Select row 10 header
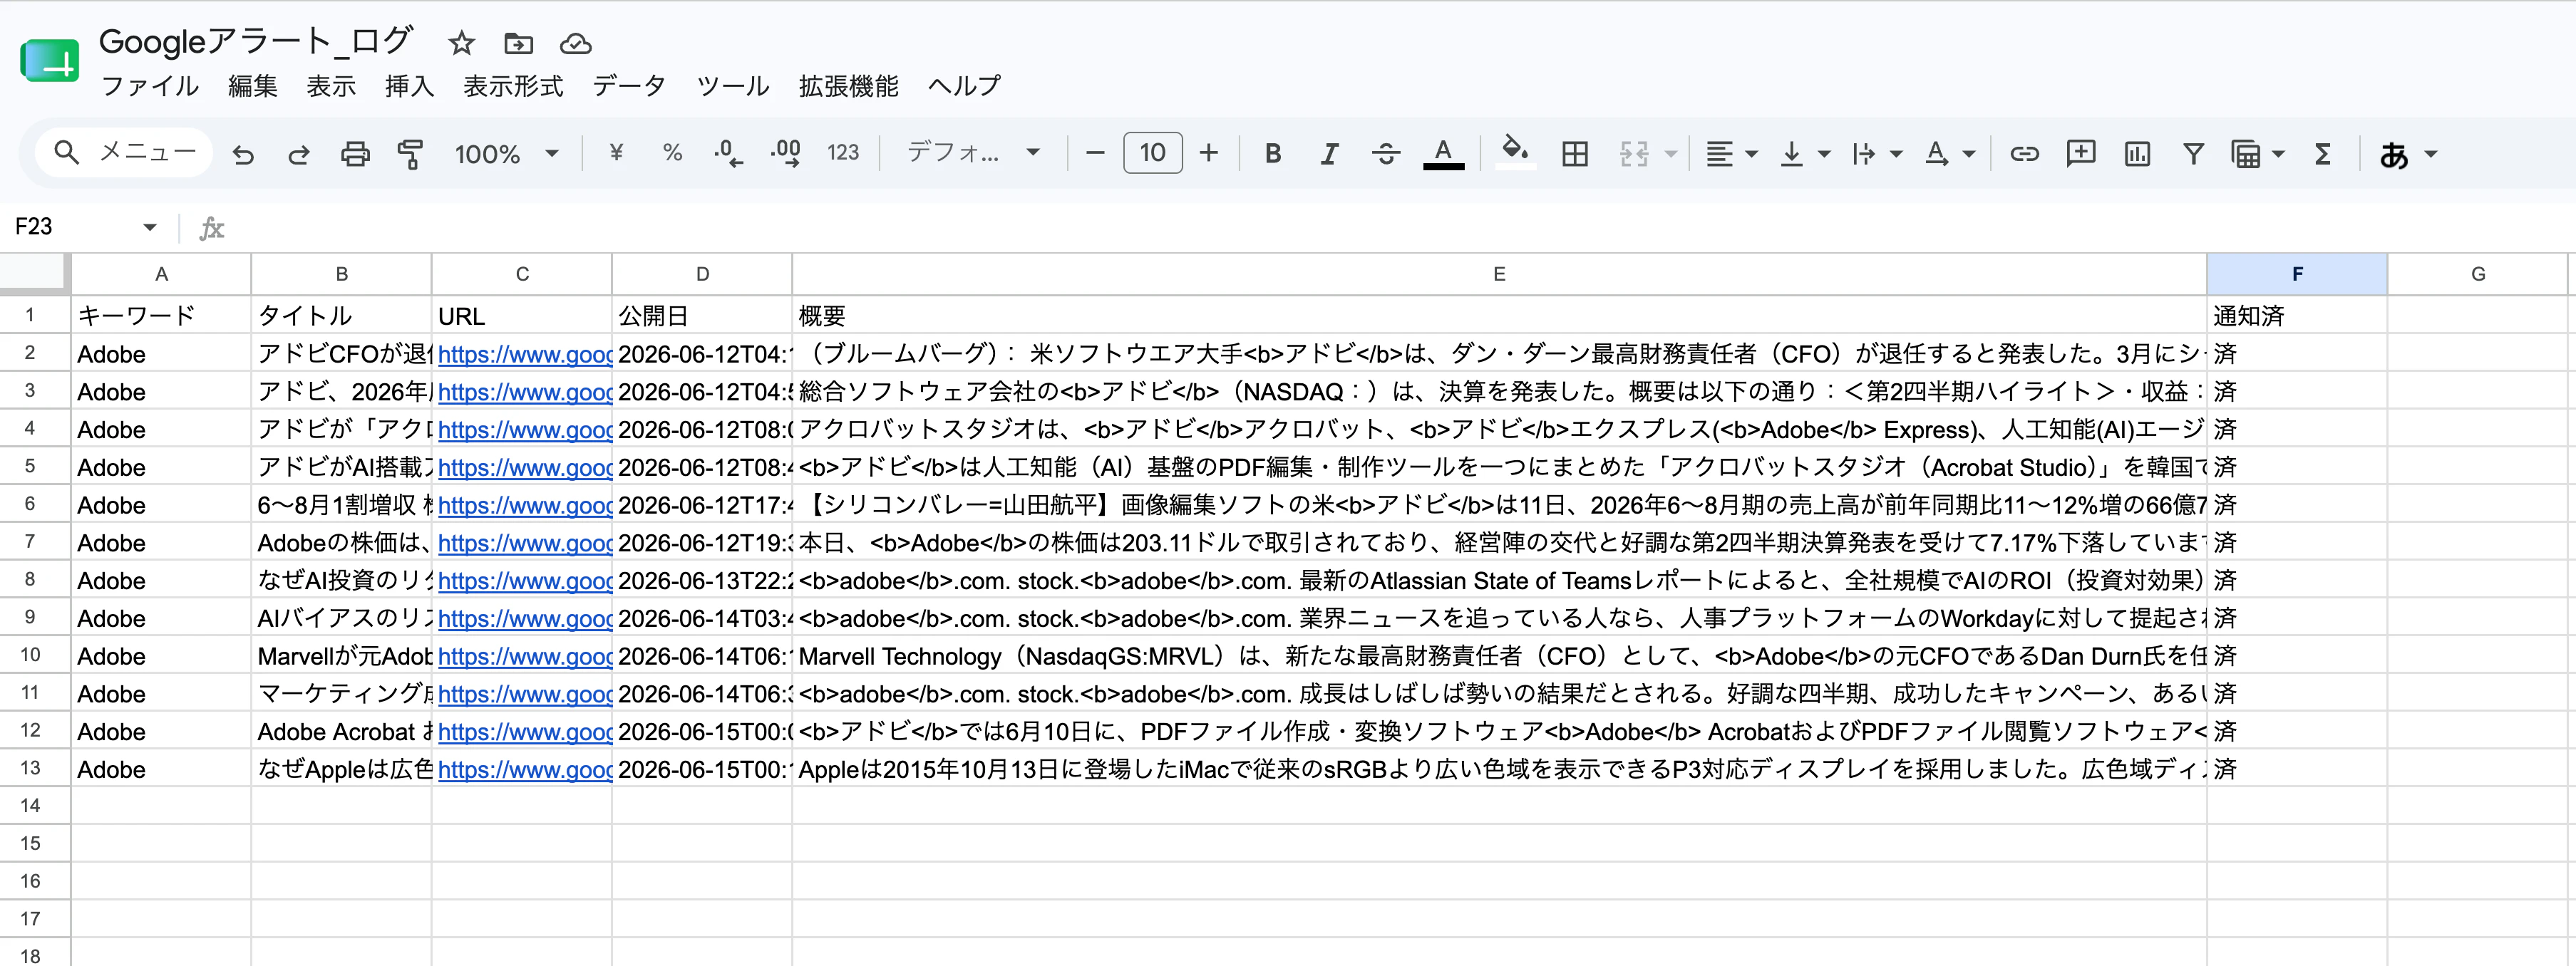This screenshot has height=966, width=2576. [31, 655]
